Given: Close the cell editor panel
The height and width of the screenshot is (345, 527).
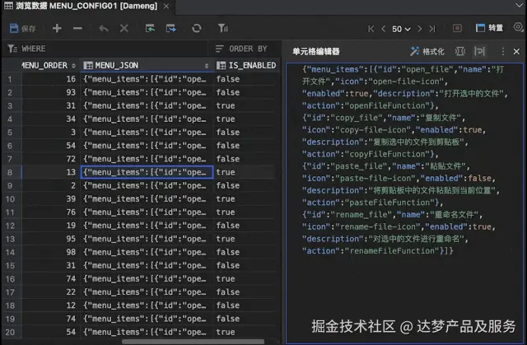Looking at the screenshot, I should [x=516, y=51].
